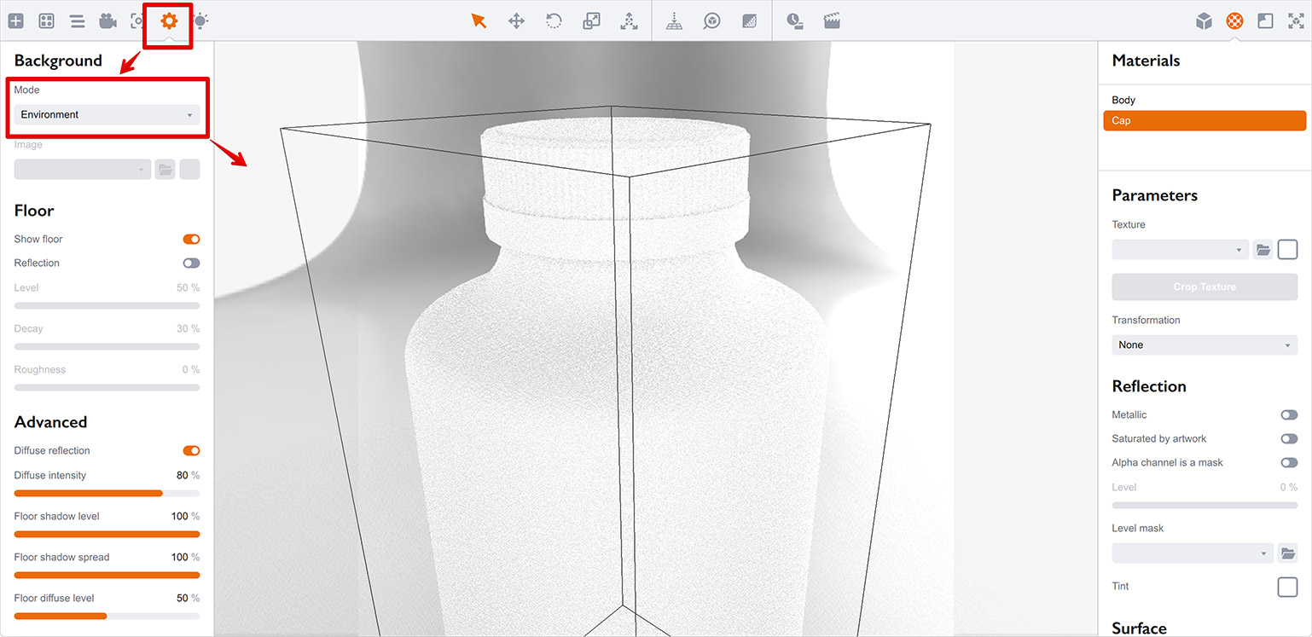Image resolution: width=1312 pixels, height=637 pixels.
Task: Choose the rotate tool
Action: pos(554,20)
